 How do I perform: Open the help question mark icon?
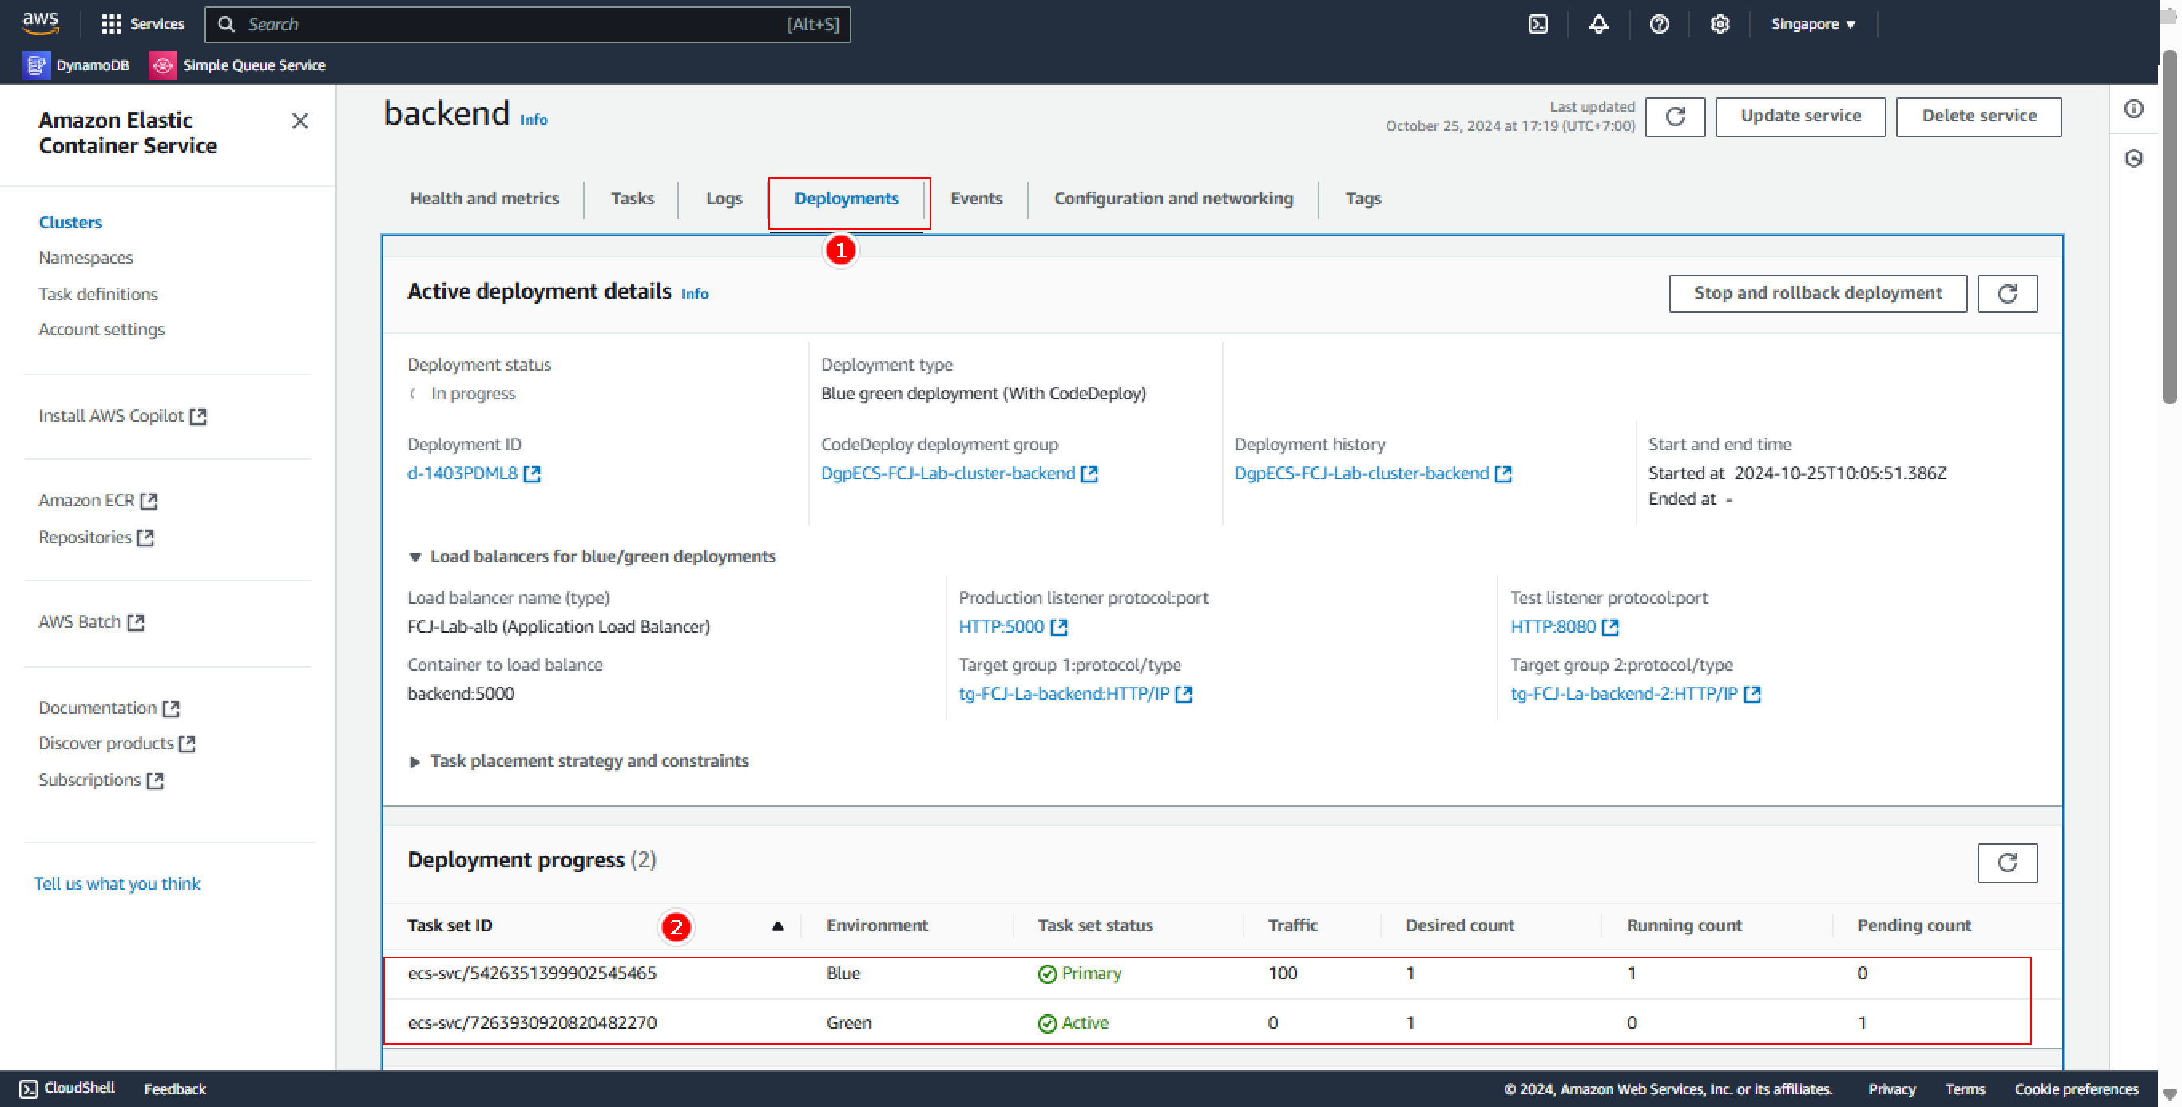(x=1660, y=24)
